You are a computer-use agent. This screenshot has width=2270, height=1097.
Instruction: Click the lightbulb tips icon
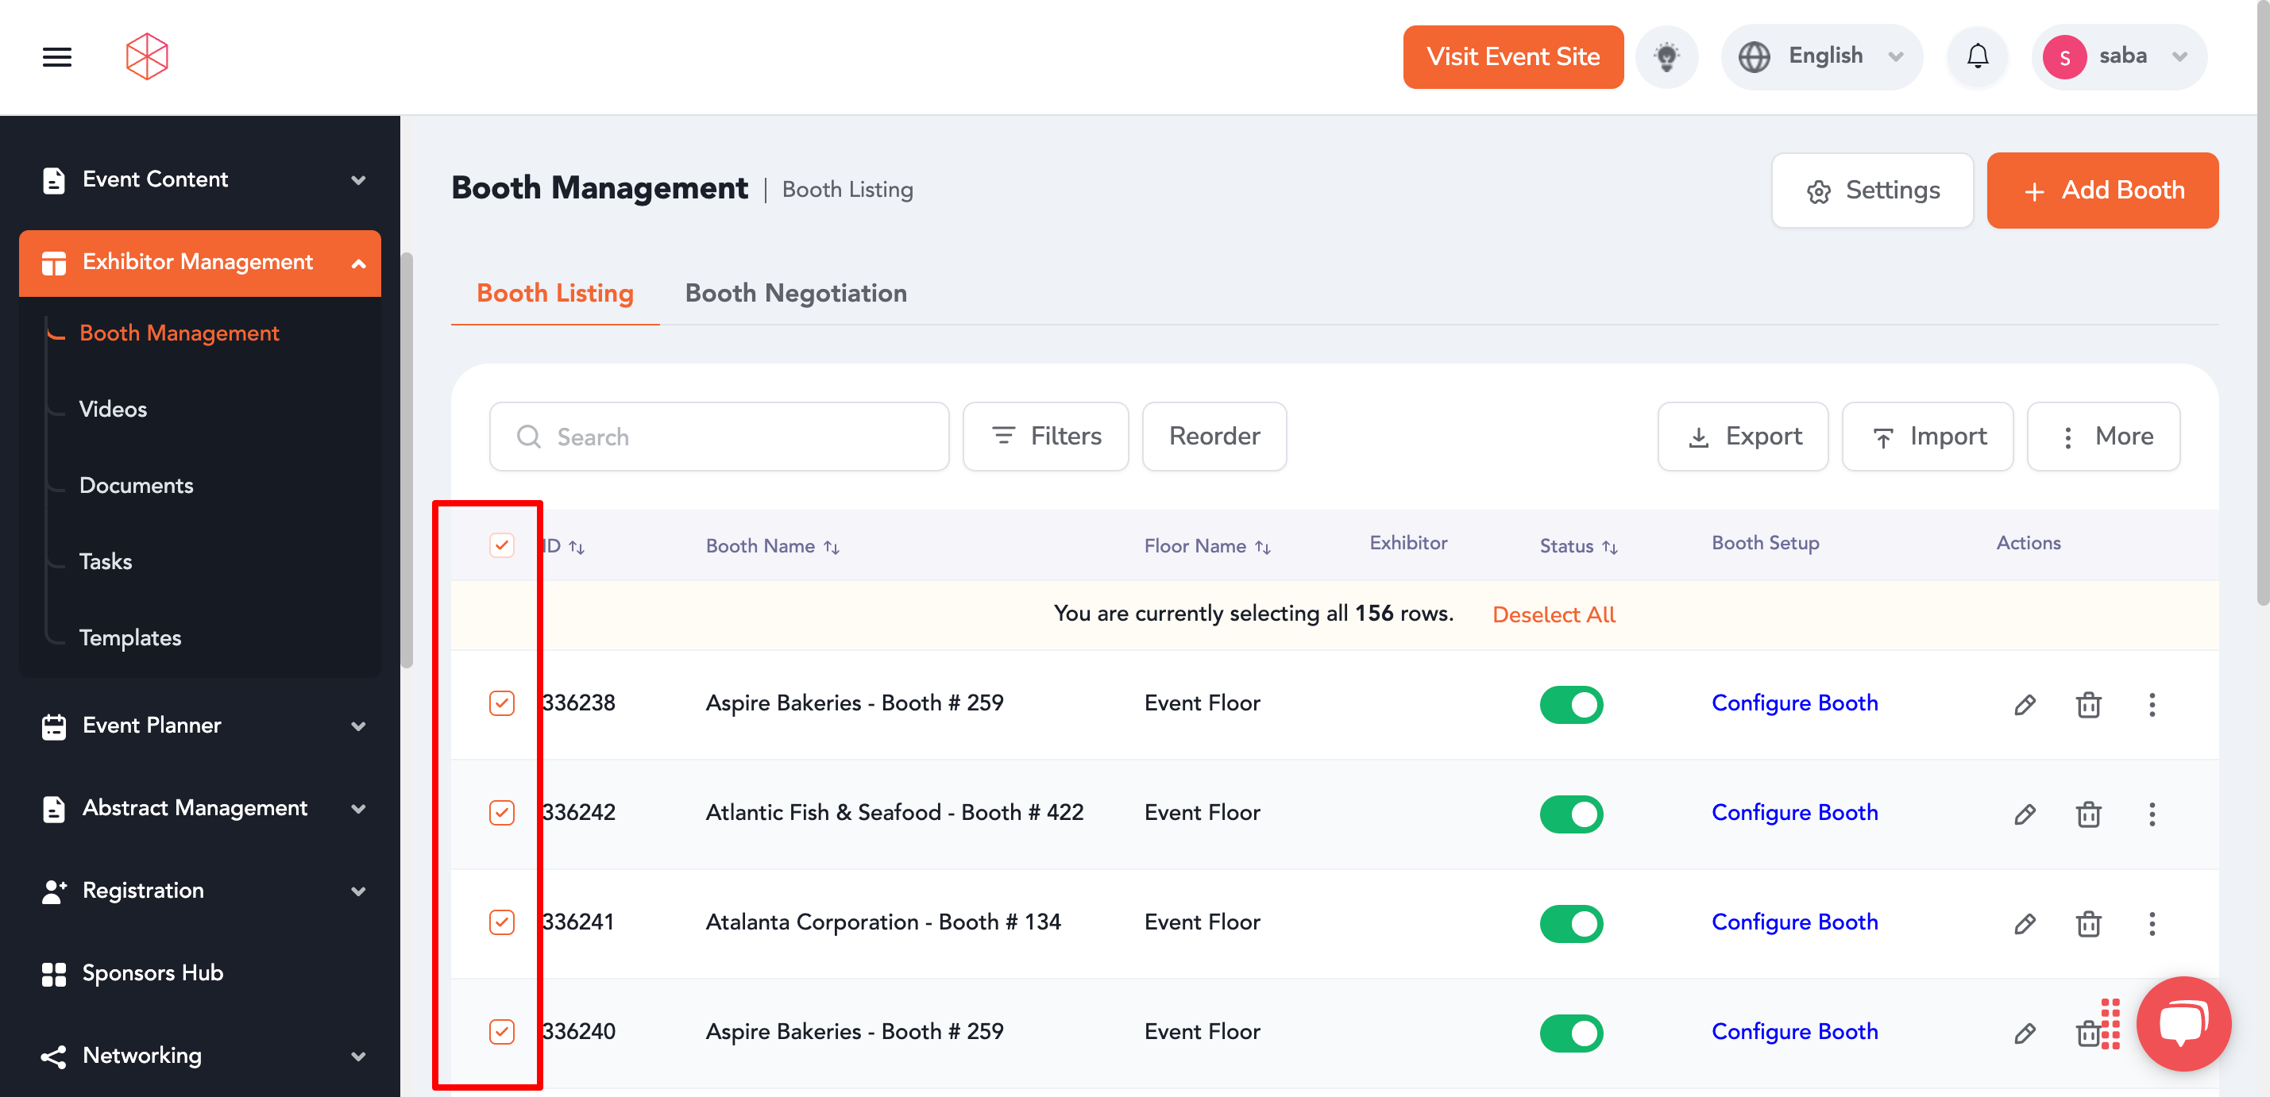point(1666,57)
